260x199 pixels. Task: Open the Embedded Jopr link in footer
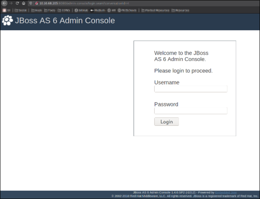[x=226, y=192]
